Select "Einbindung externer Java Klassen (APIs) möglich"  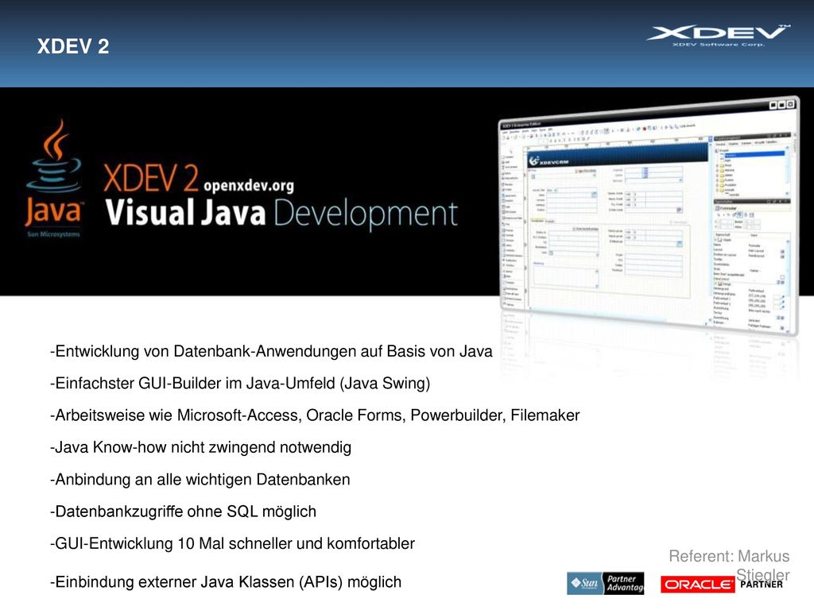(x=225, y=582)
